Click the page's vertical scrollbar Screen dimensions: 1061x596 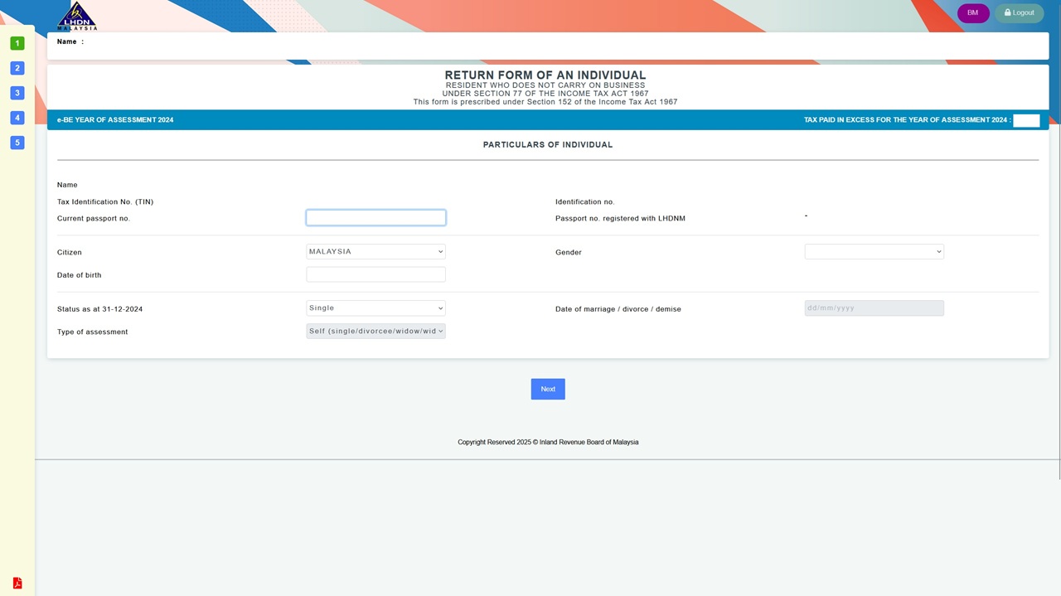tap(1059, 249)
